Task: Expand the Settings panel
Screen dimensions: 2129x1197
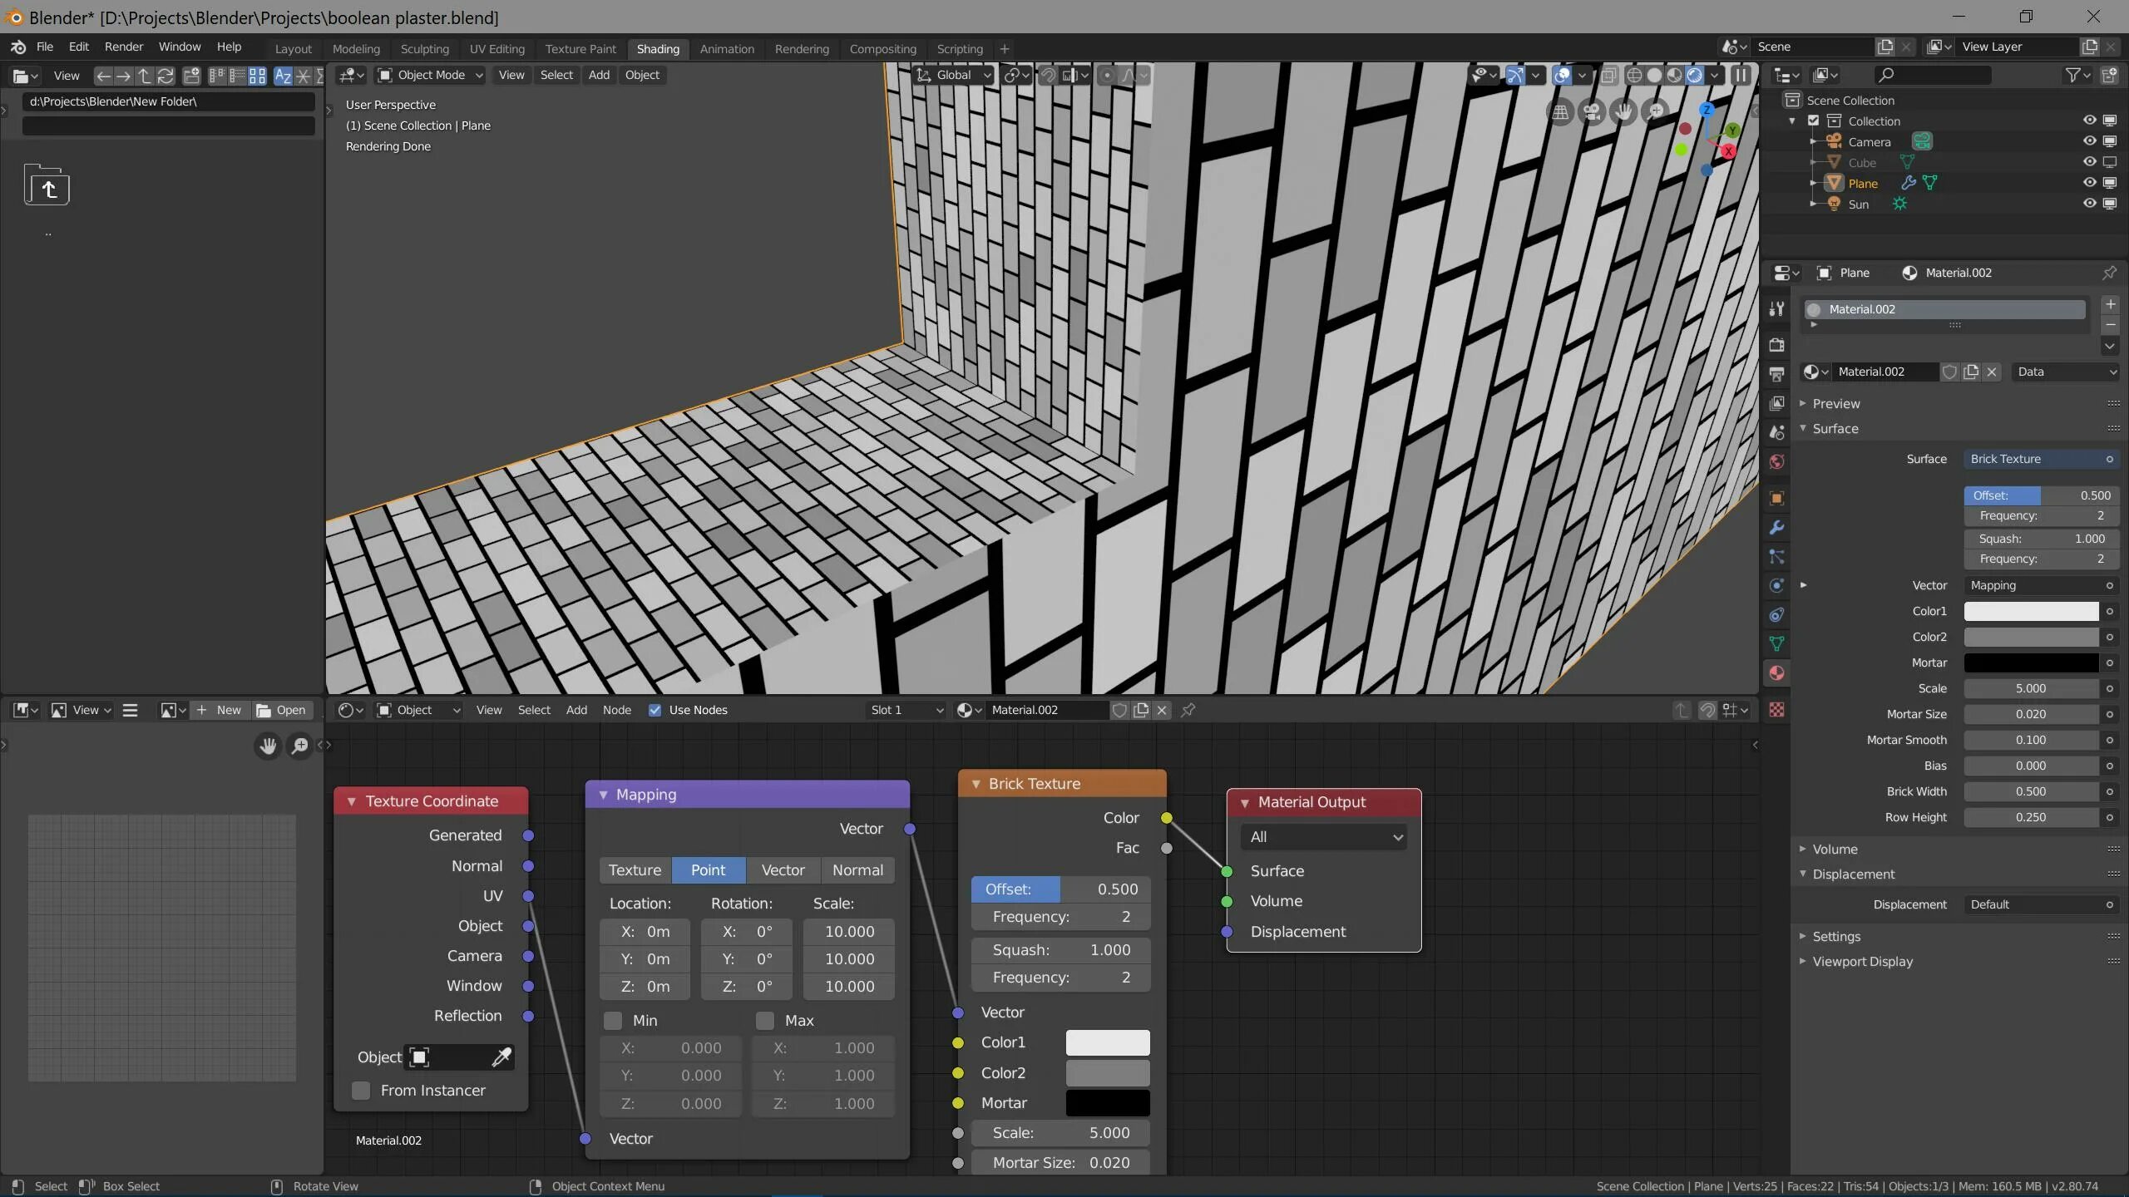Action: [1835, 936]
